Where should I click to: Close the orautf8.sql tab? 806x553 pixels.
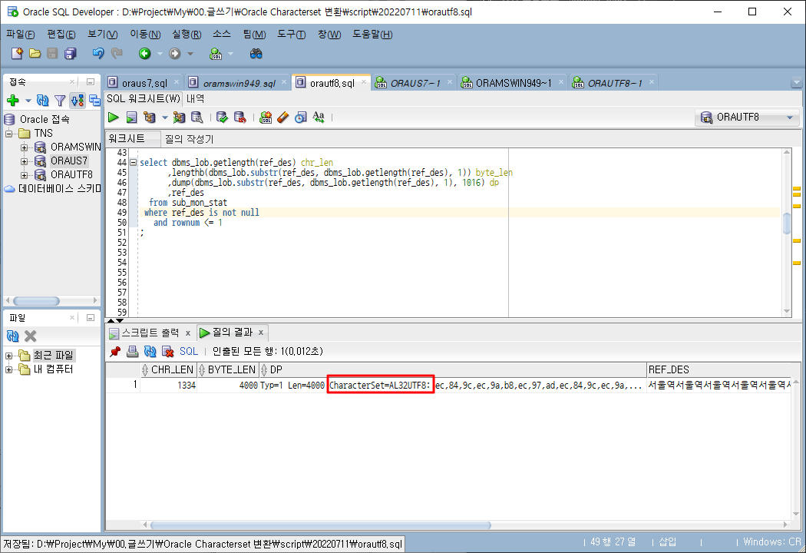click(364, 82)
